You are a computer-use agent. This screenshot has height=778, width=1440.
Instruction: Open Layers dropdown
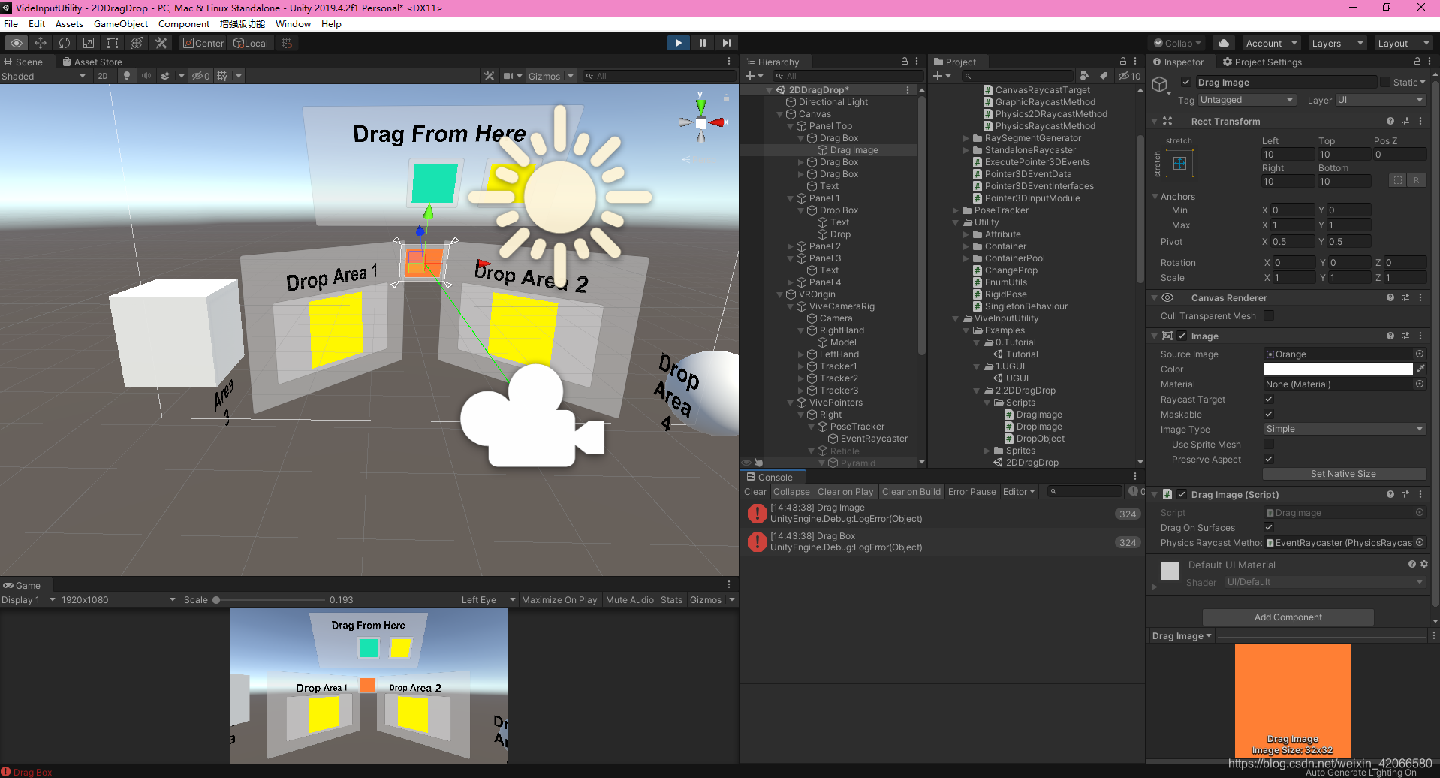pyautogui.click(x=1337, y=43)
